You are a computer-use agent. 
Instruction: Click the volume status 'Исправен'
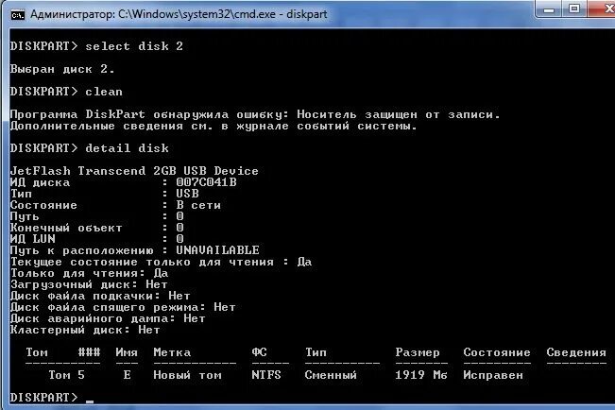click(x=493, y=375)
